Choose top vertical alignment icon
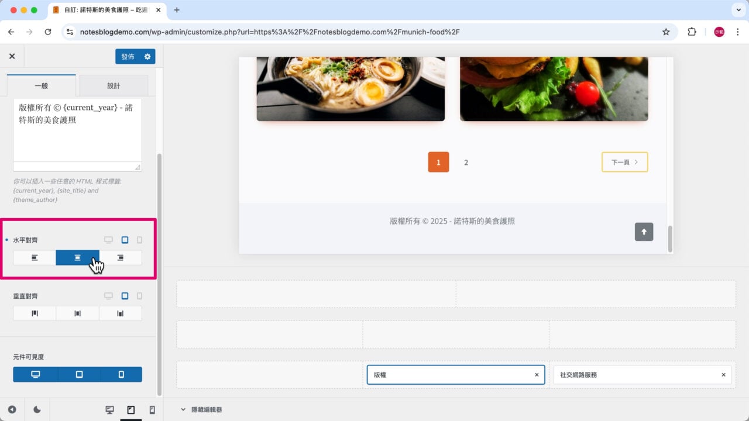This screenshot has height=421, width=749. point(35,313)
